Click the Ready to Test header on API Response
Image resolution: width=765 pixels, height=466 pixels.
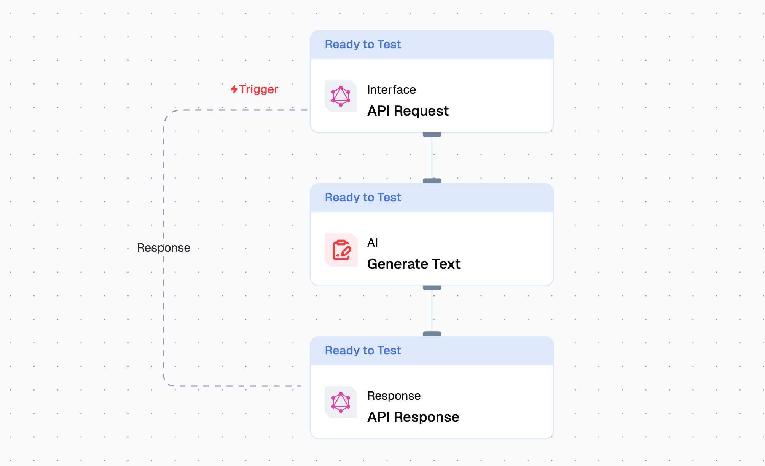coord(362,350)
